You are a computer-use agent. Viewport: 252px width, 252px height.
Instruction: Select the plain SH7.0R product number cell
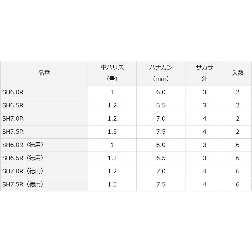coord(13,119)
